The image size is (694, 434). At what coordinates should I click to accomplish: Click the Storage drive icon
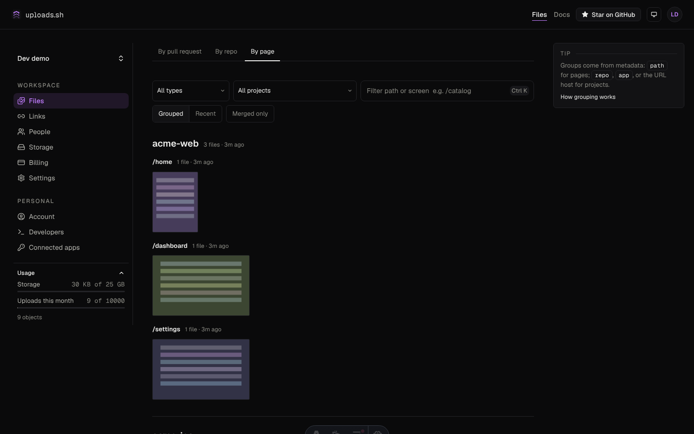point(21,147)
